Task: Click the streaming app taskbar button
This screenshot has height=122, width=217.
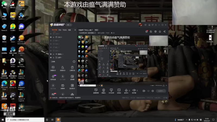Action: (58, 120)
